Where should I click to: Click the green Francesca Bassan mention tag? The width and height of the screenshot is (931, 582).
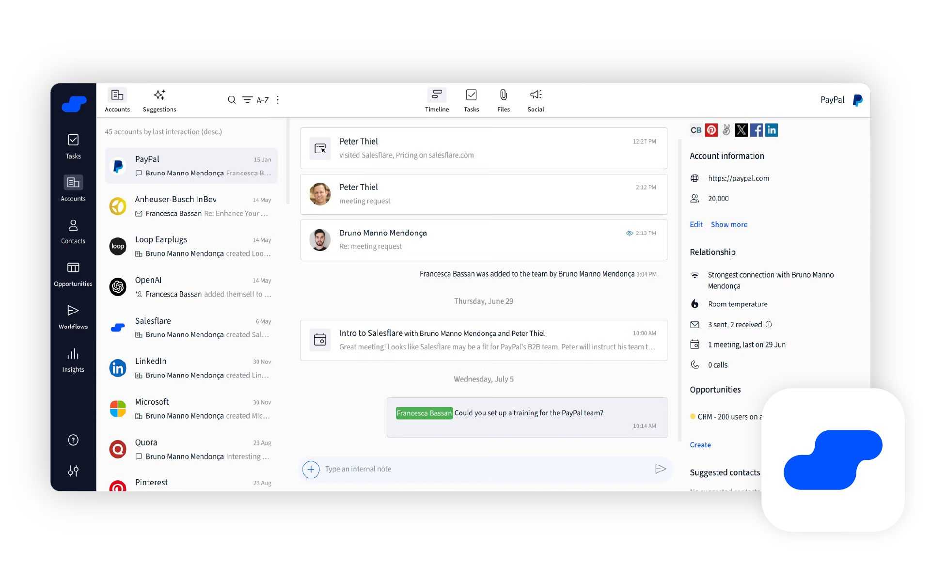424,413
